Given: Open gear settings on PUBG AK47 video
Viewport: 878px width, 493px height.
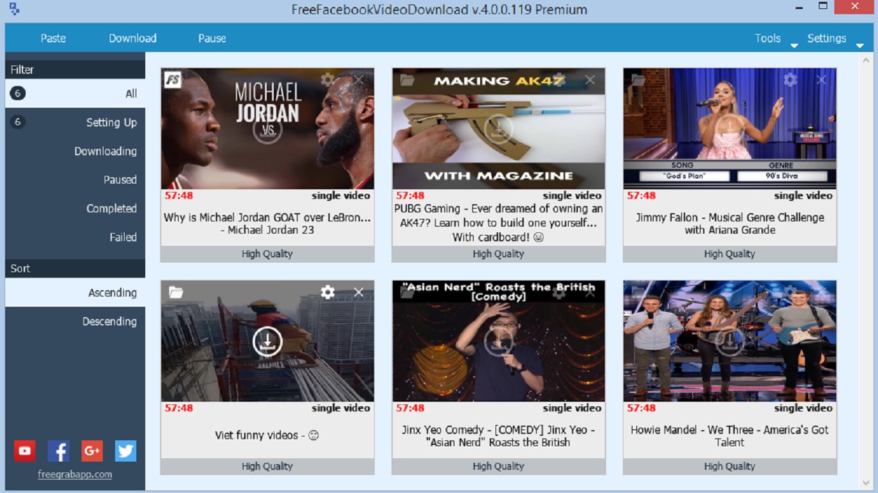Looking at the screenshot, I should coord(559,80).
